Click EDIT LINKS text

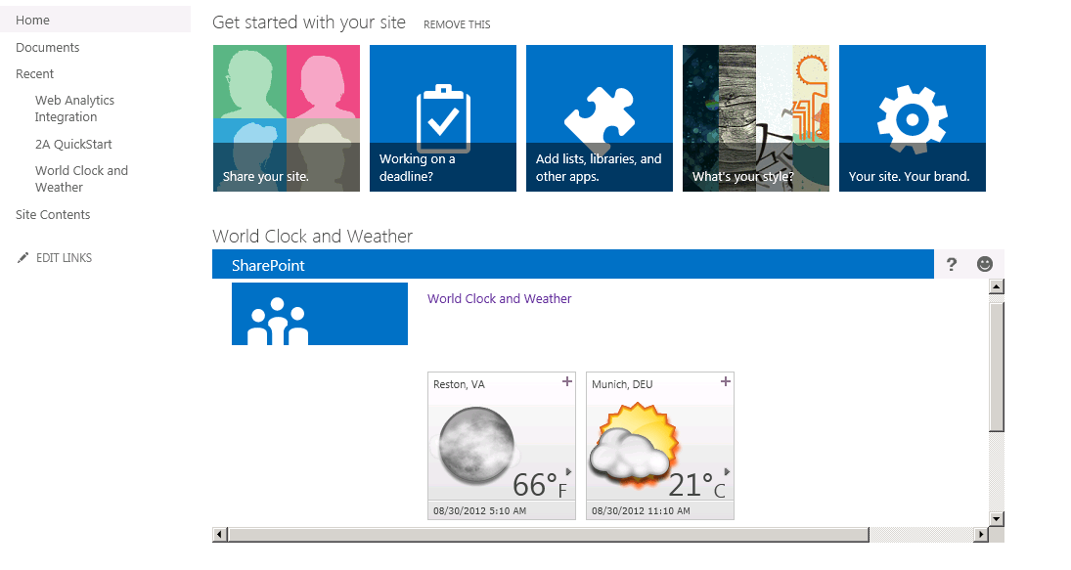64,257
